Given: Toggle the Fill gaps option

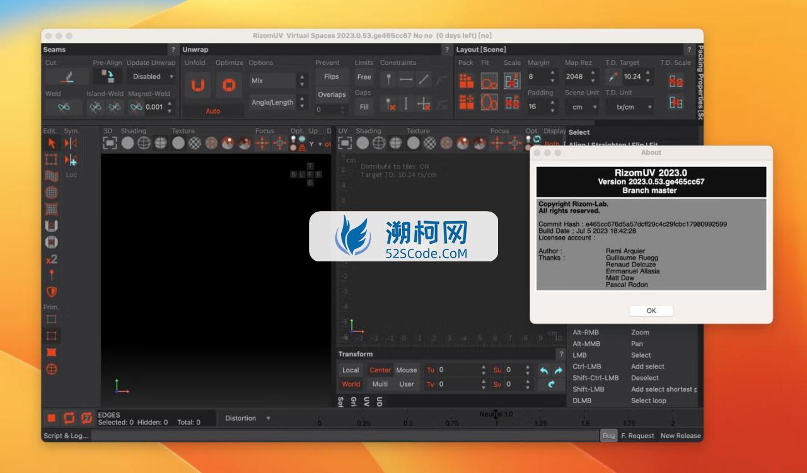Looking at the screenshot, I should pyautogui.click(x=364, y=107).
